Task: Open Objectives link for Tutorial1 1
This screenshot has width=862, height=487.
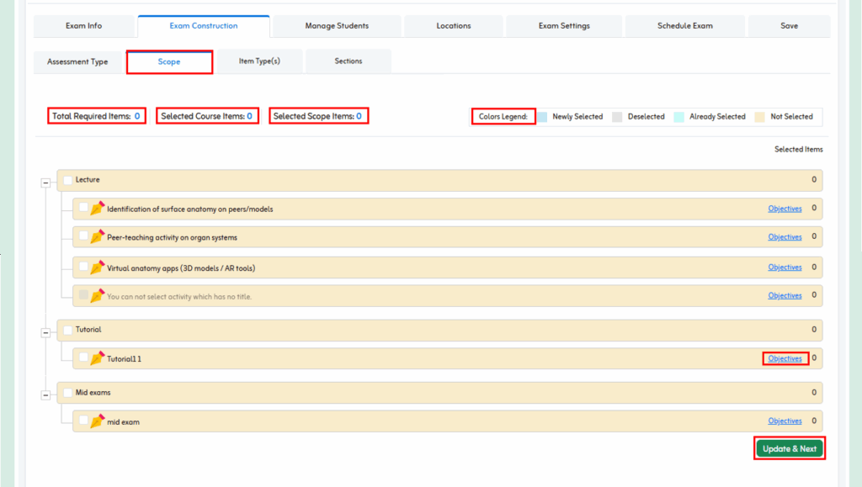Action: point(785,358)
